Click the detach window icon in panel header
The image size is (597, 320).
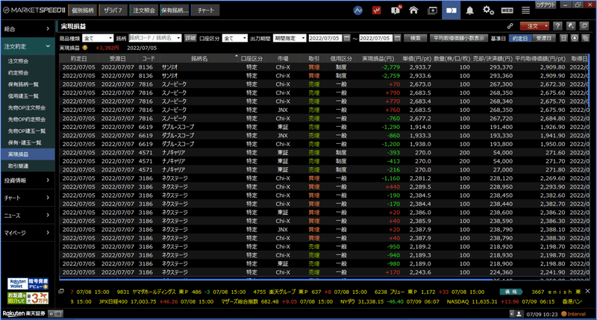584,26
